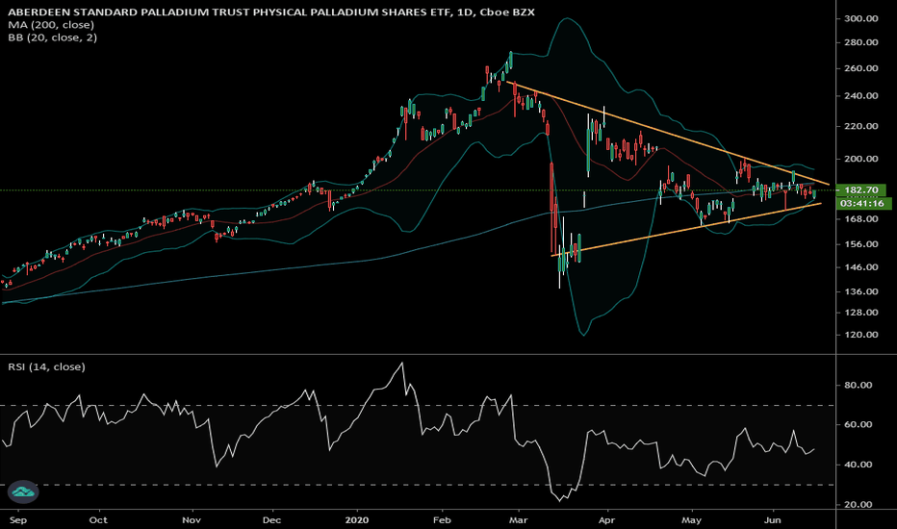Click the 136.00 price axis label

[861, 291]
